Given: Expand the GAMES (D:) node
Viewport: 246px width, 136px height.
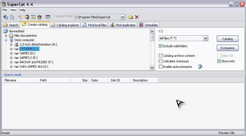Looking at the screenshot, I should tap(11, 53).
